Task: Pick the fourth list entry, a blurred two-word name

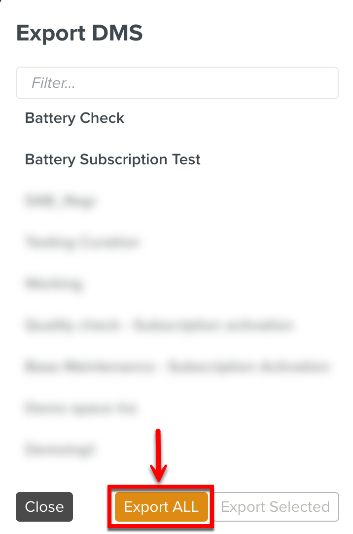Action: (x=82, y=242)
